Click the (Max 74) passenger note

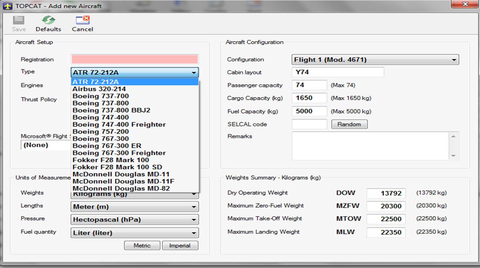pyautogui.click(x=343, y=85)
